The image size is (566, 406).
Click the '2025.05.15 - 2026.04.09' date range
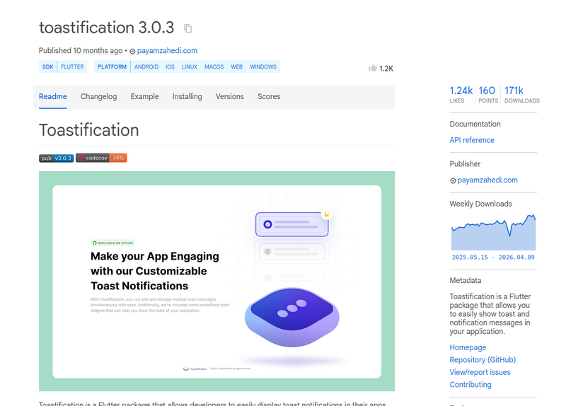click(493, 257)
